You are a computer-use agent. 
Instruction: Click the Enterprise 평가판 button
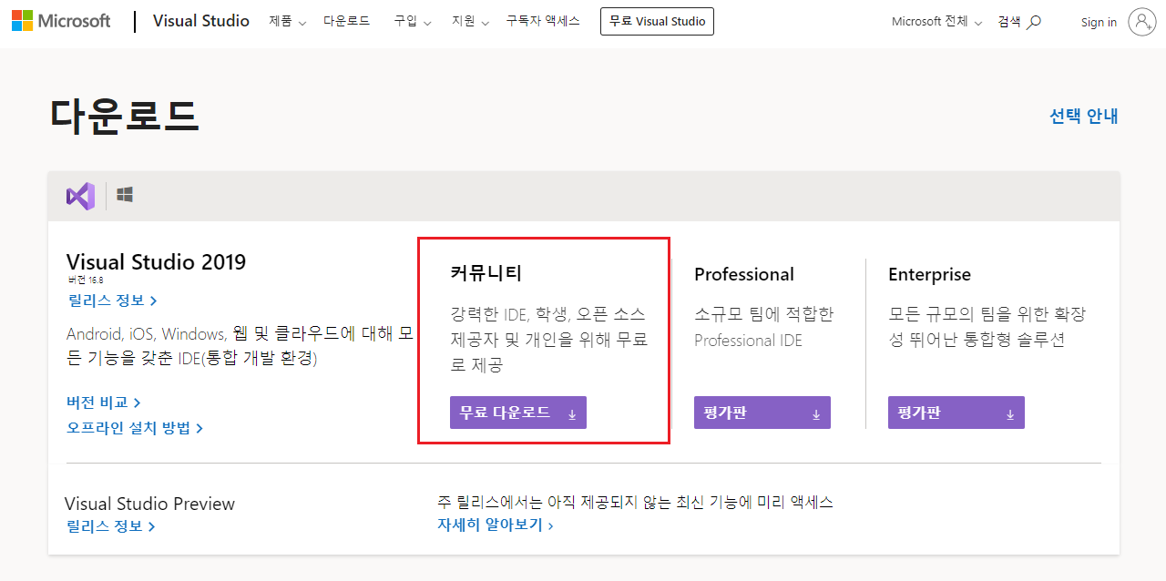[x=956, y=413]
